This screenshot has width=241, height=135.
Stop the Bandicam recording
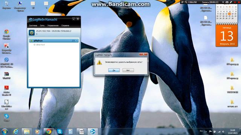tap(239, 2)
